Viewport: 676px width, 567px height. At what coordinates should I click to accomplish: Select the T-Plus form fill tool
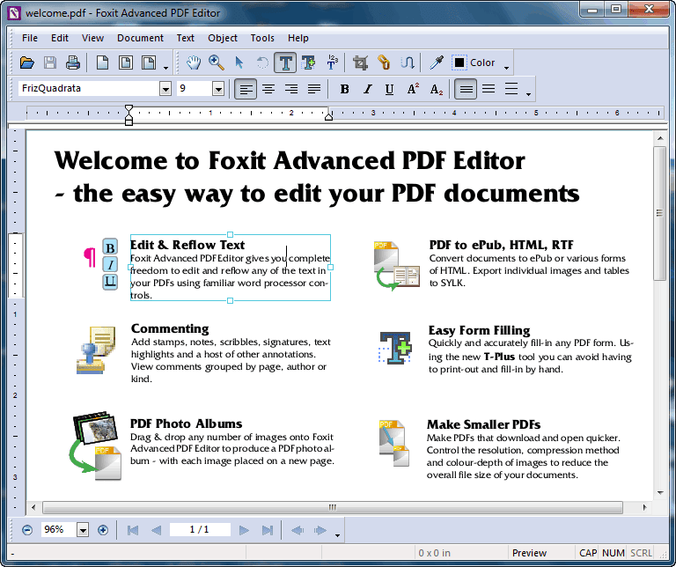coord(308,63)
